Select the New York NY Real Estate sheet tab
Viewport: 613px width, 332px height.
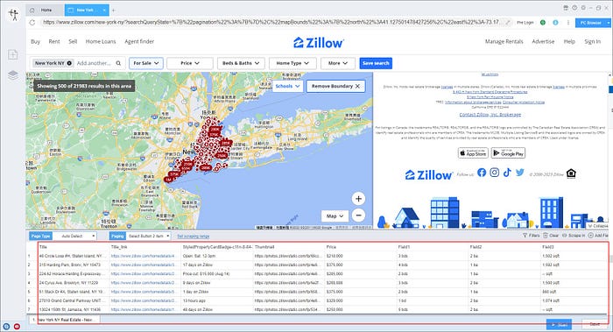click(65, 320)
